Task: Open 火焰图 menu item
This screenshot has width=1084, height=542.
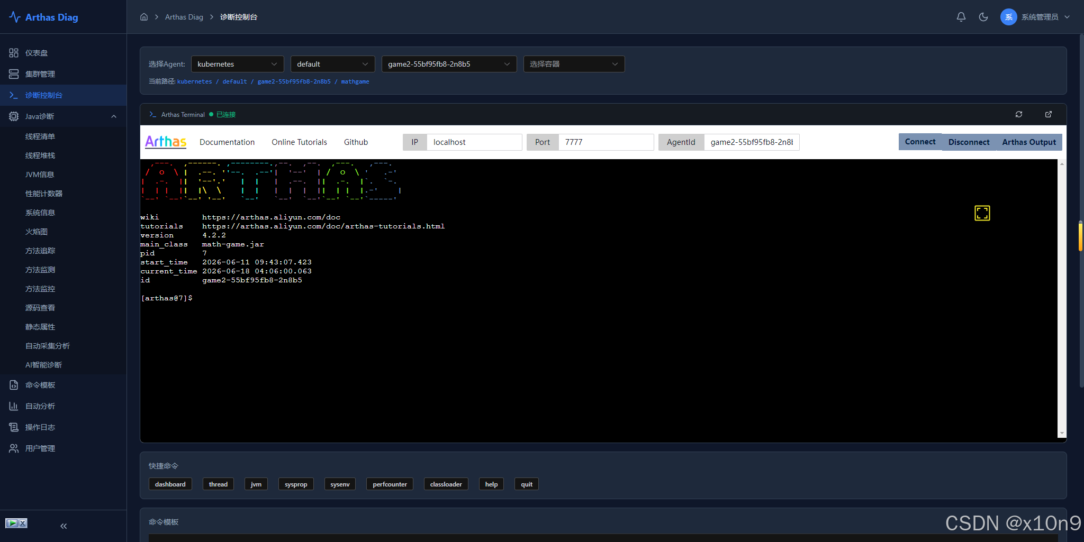Action: [37, 232]
